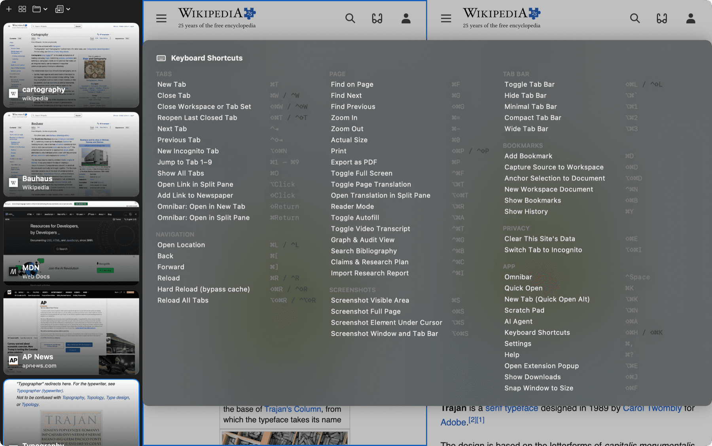712x446 pixels.
Task: Select Wide Tab Bar entry
Action: pyautogui.click(x=583, y=128)
